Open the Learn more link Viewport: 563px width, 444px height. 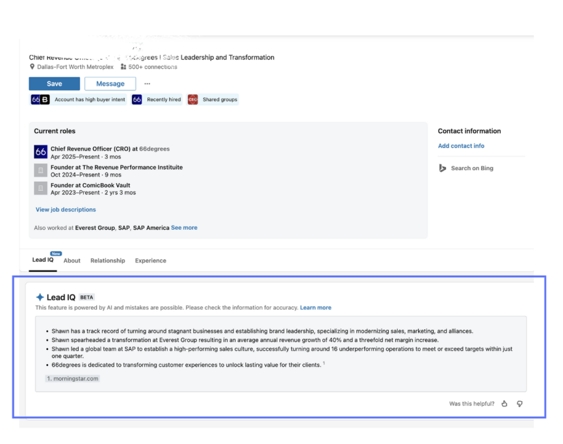pos(315,308)
